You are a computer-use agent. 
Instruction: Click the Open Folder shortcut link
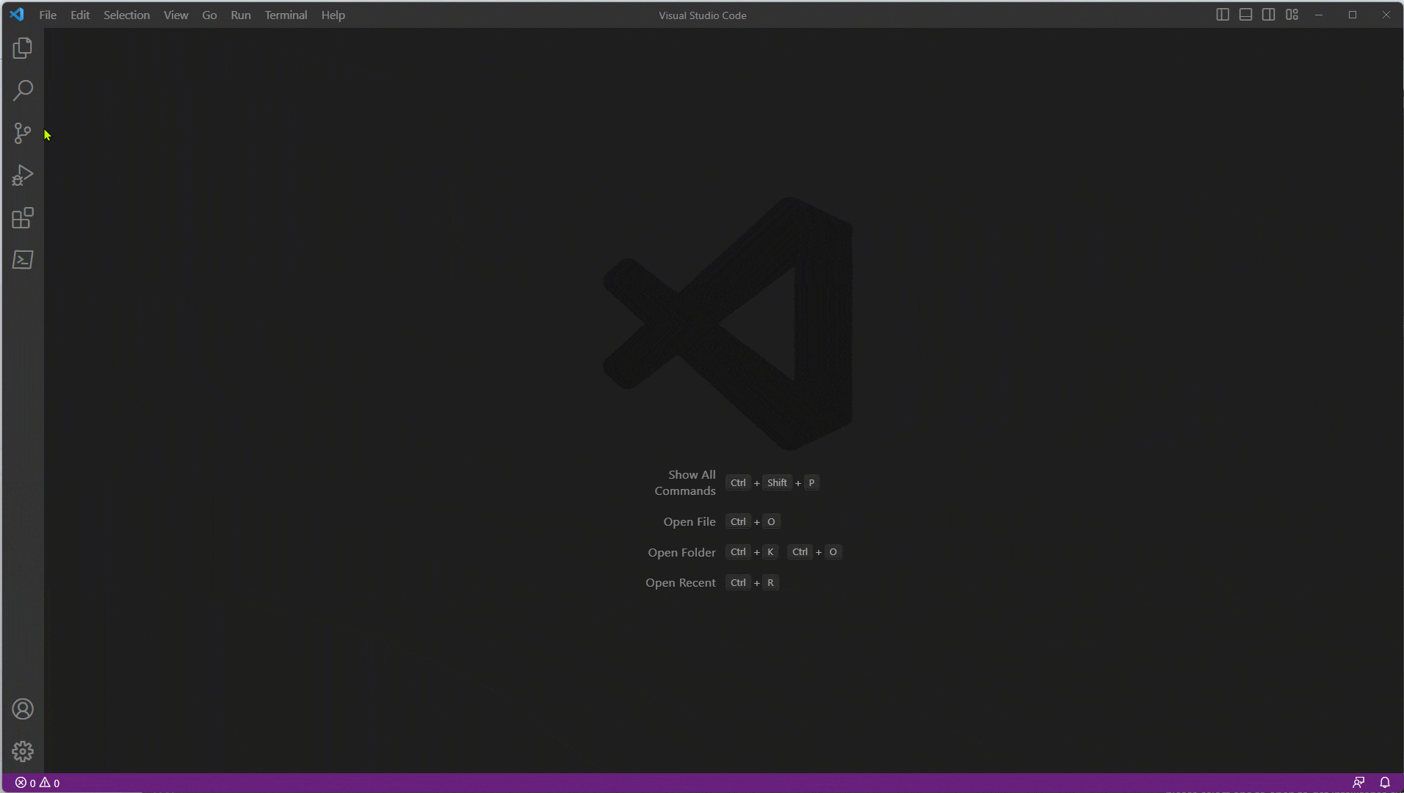681,552
